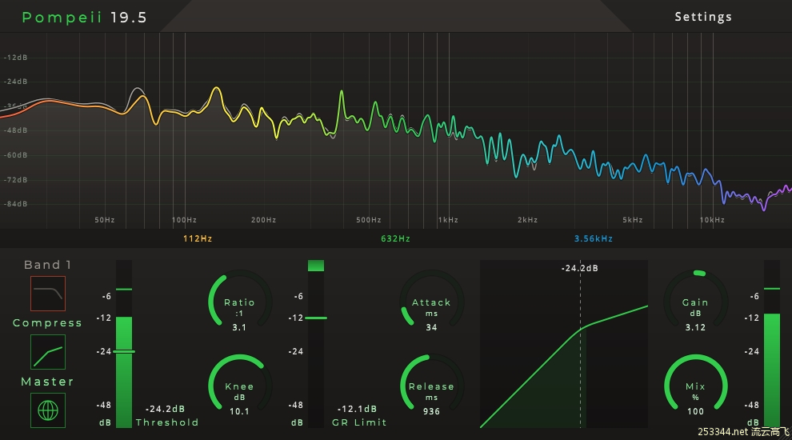Click the GR Limit label
792x440 pixels.
pyautogui.click(x=359, y=422)
